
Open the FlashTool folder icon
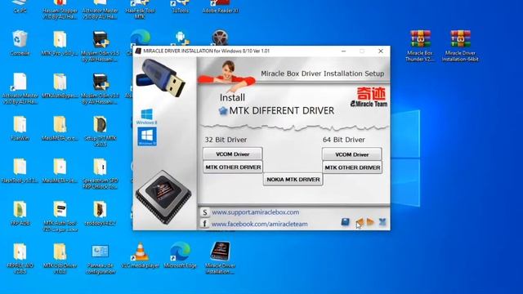20,171
